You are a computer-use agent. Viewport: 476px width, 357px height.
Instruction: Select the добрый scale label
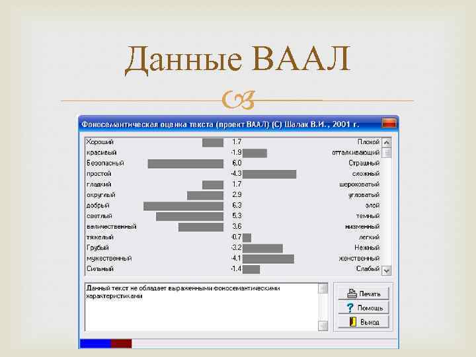(98, 206)
